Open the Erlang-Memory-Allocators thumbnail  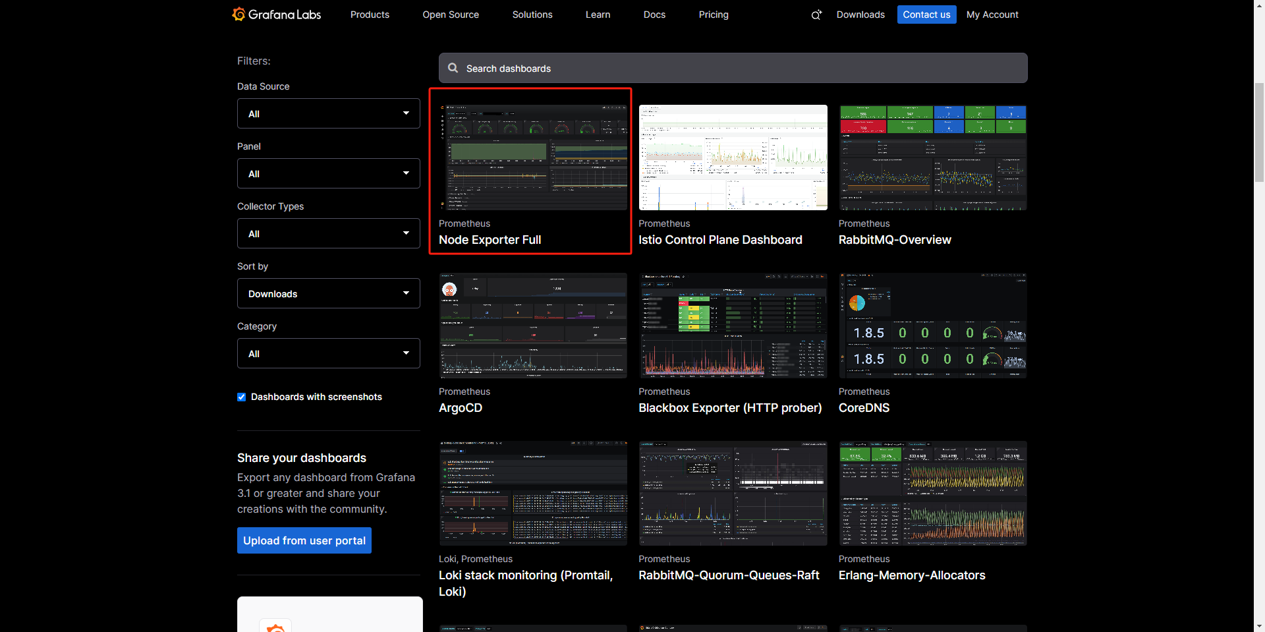click(933, 493)
